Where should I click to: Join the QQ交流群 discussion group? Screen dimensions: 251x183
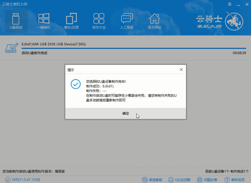pyautogui.click(x=180, y=179)
